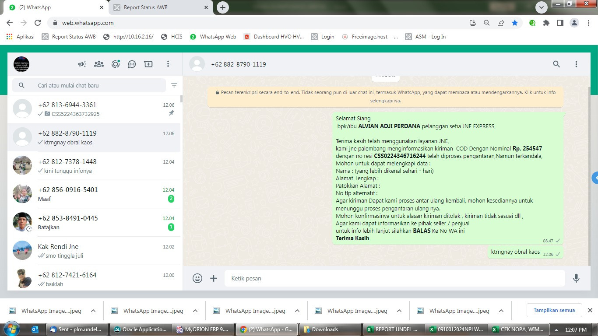Open chat +62 813-6944-3361
Screen dimensions: 598x336
point(94,109)
